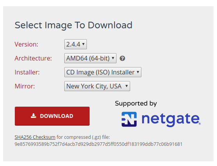Click the Version dropdown arrow
This screenshot has width=217, height=166.
click(83, 44)
